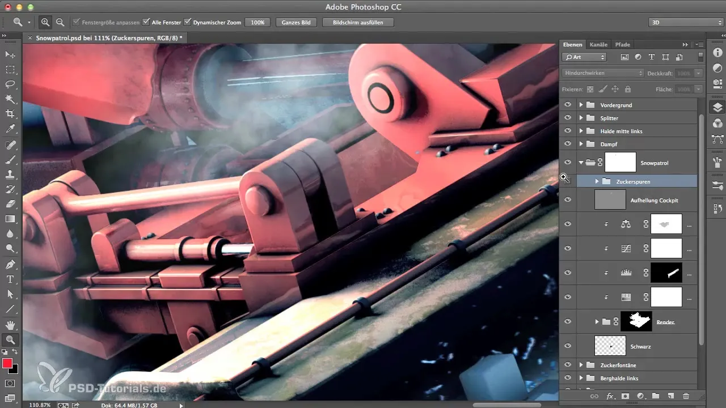Open the Art layer filter dropdown
The image size is (726, 408).
point(584,57)
